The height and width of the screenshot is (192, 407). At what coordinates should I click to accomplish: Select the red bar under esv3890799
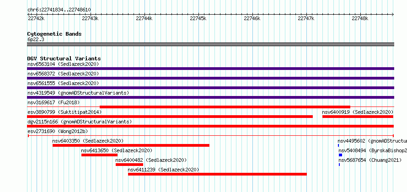point(170,117)
